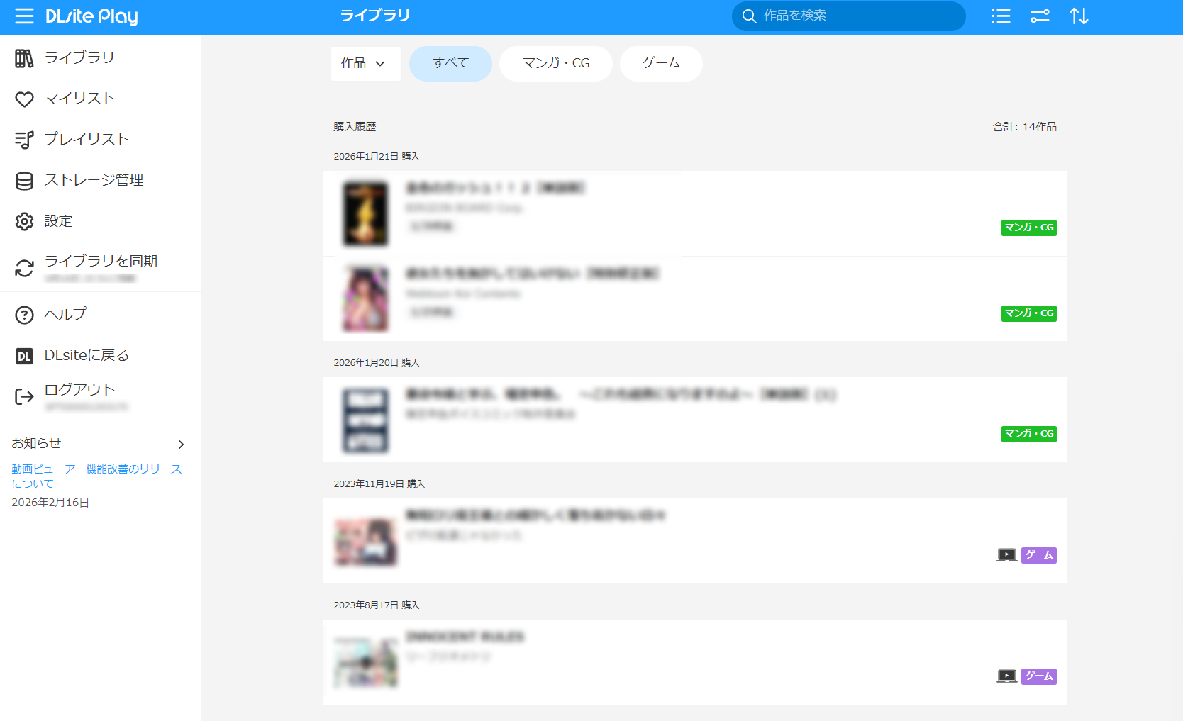Screen dimensions: 1183x721
Task: Click the help question mark icon
Action: (24, 315)
